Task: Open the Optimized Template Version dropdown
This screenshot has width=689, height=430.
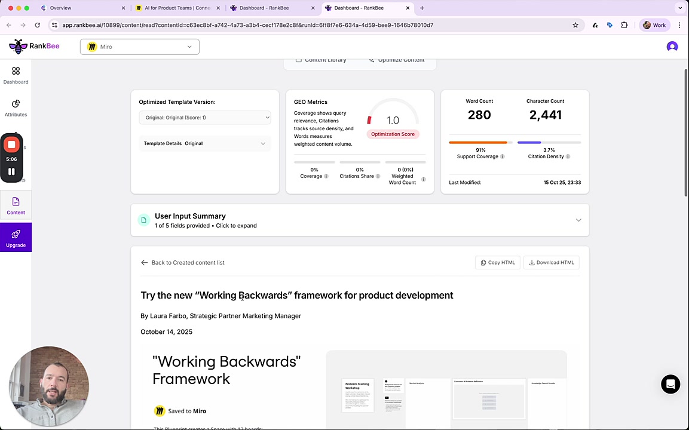Action: click(205, 118)
